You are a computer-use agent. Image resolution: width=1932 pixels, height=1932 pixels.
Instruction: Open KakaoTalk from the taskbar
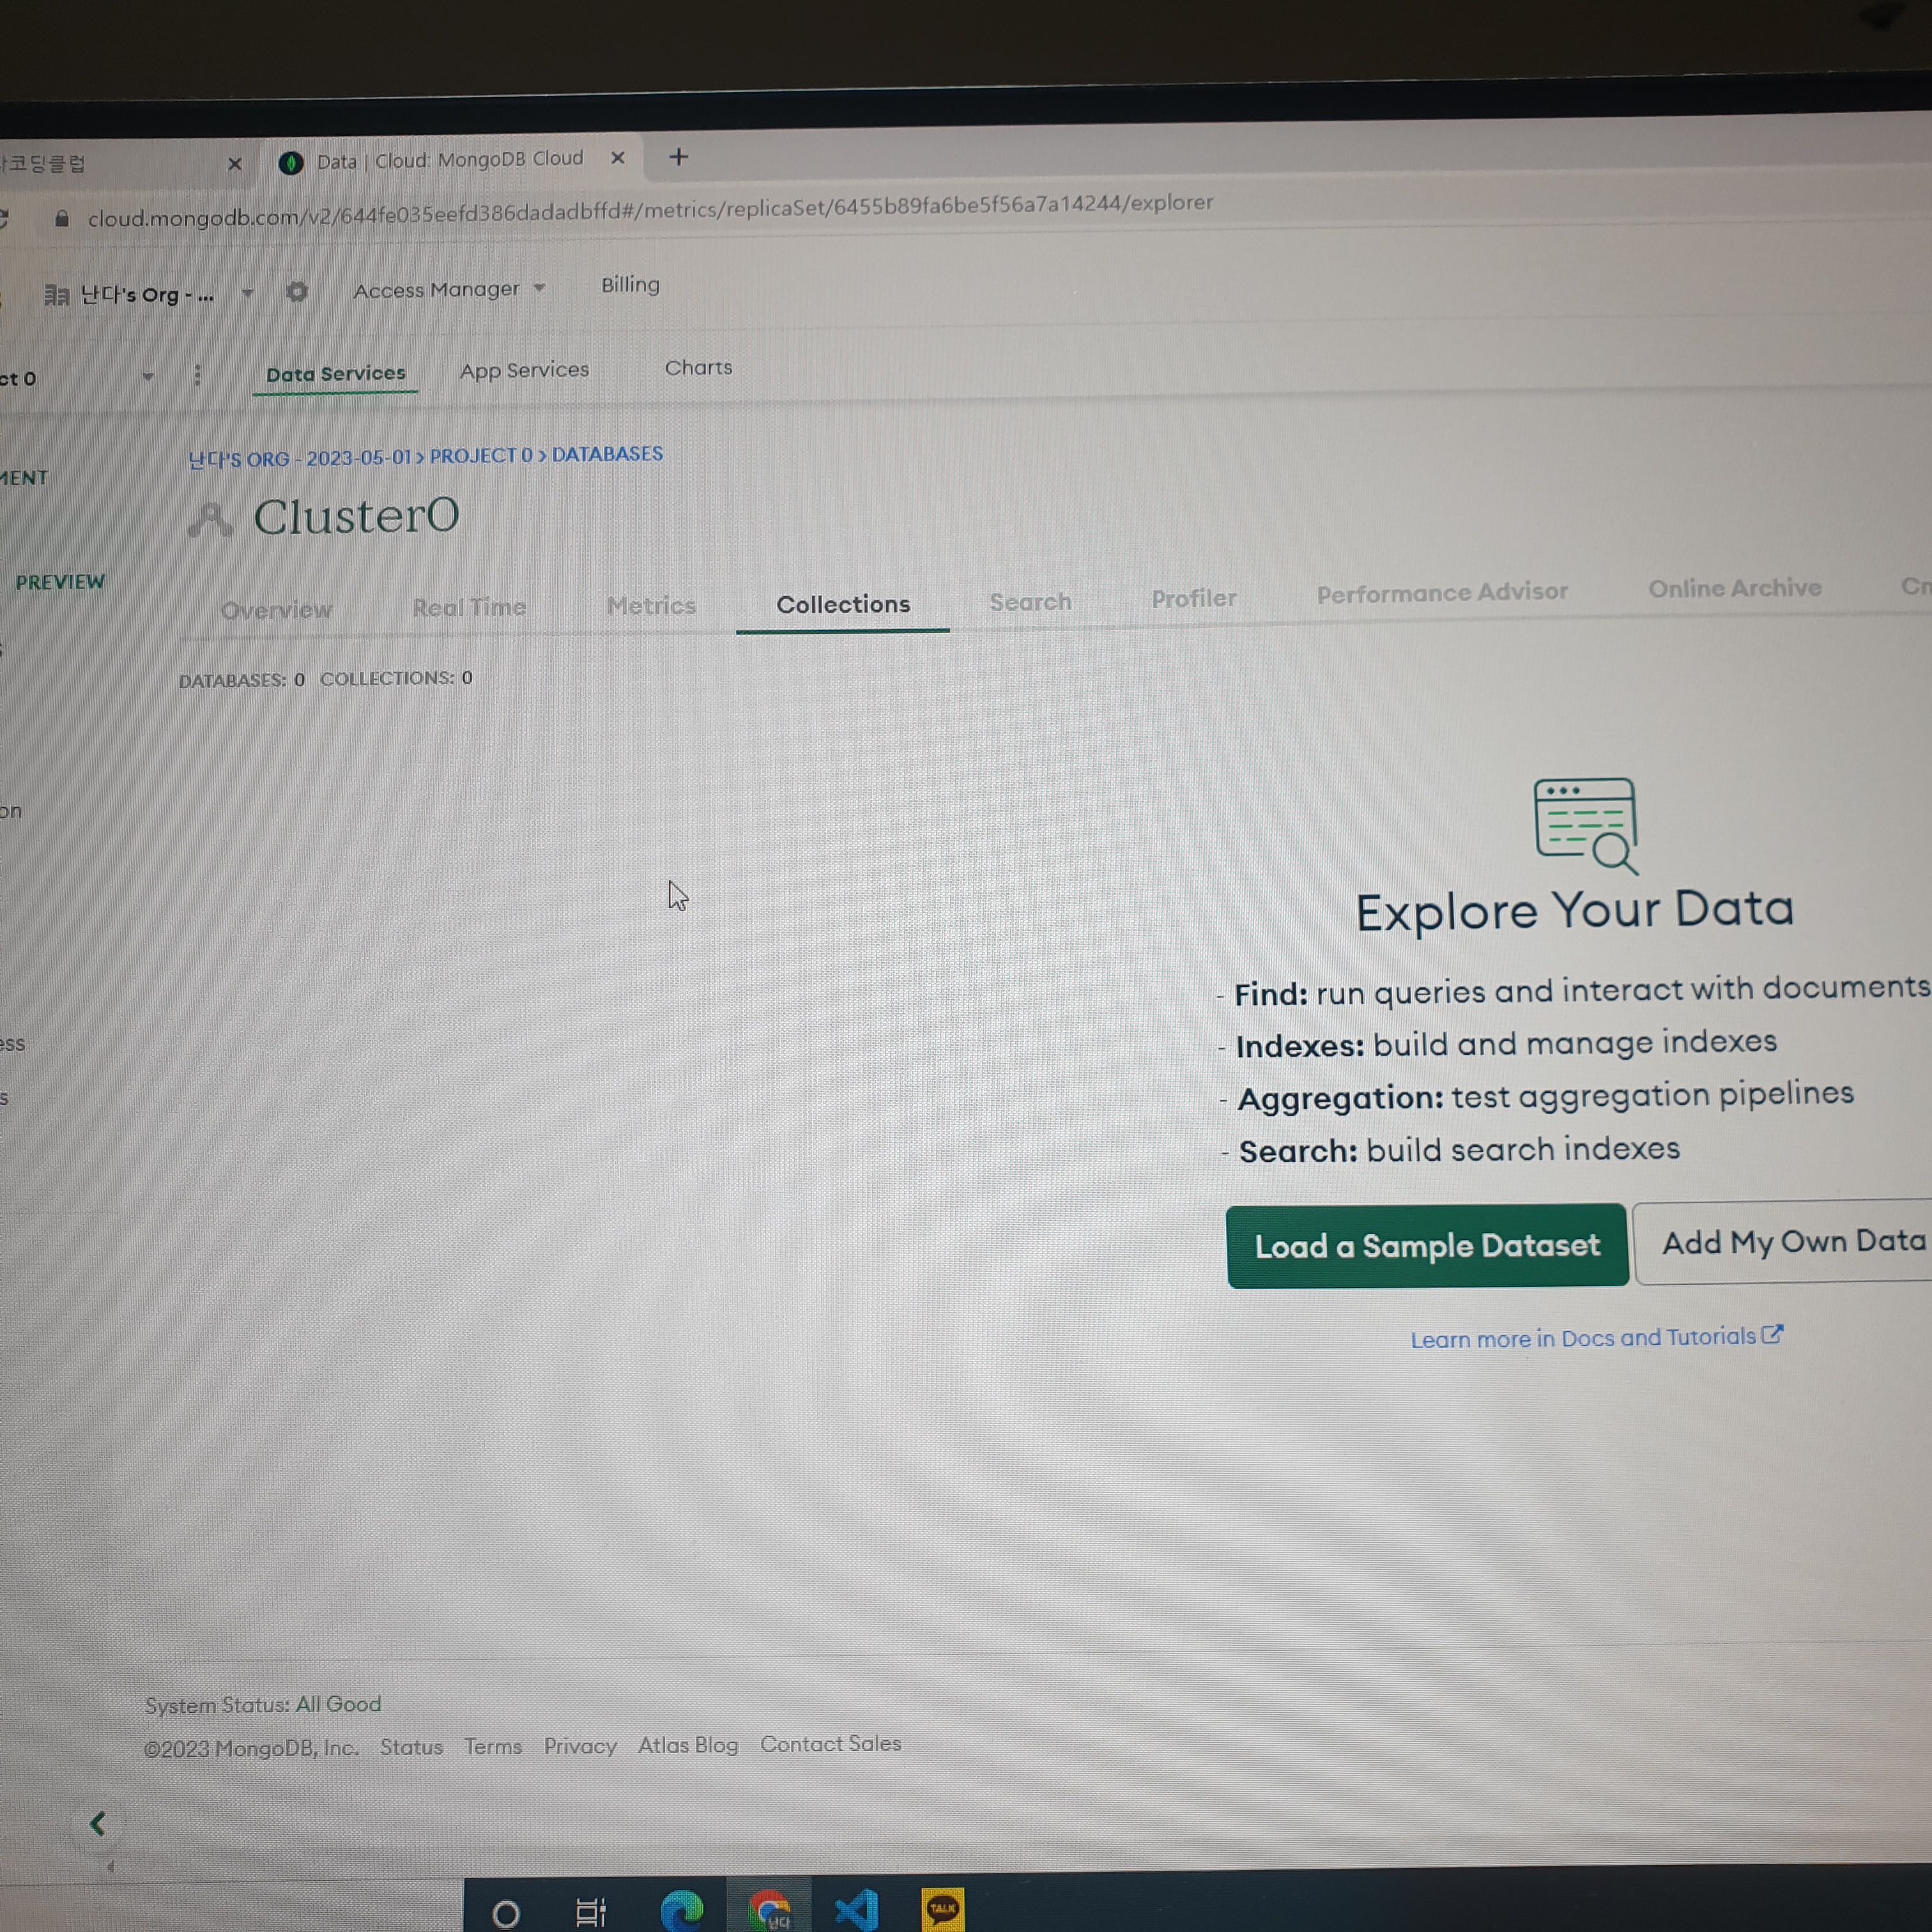[x=942, y=1909]
